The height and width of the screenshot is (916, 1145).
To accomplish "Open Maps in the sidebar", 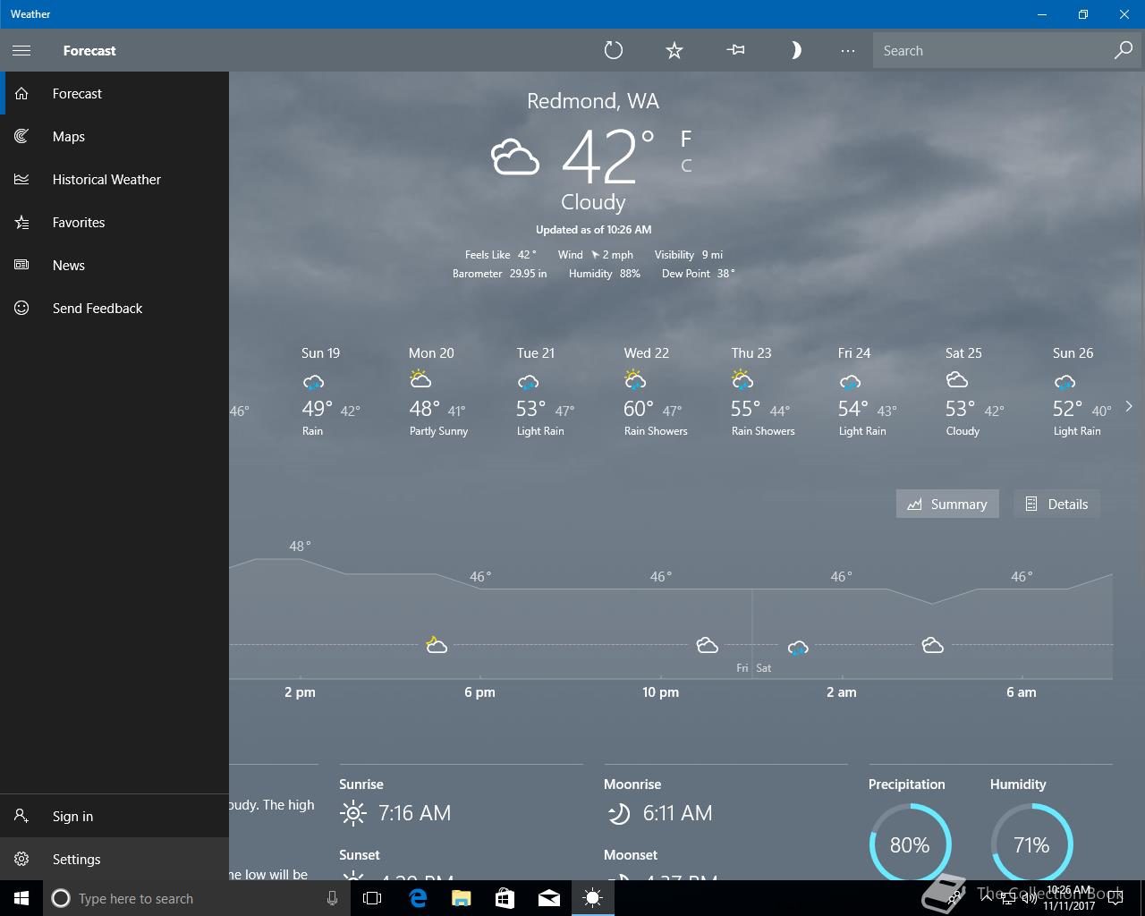I will [114, 136].
